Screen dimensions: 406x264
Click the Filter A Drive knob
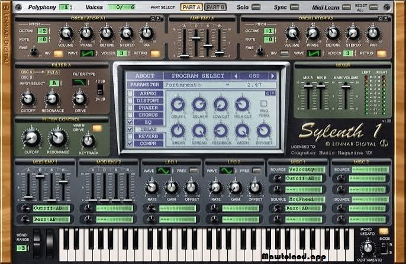80,99
